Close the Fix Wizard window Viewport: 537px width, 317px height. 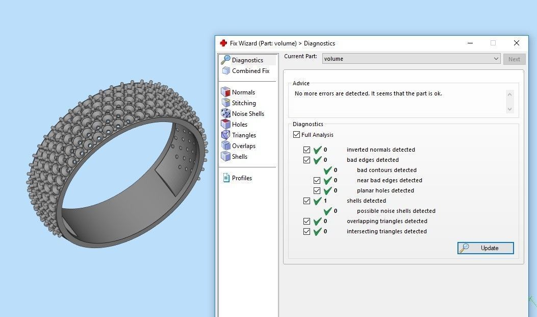coord(517,43)
